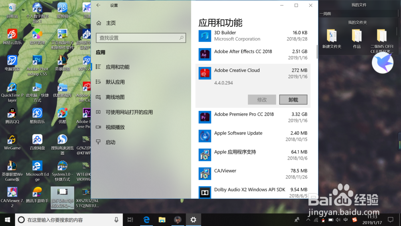Select the 回收站 desktop icon
401x226 pixels.
12,11
